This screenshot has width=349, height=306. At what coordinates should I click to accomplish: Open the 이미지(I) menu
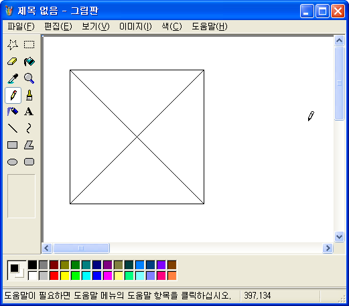(135, 27)
